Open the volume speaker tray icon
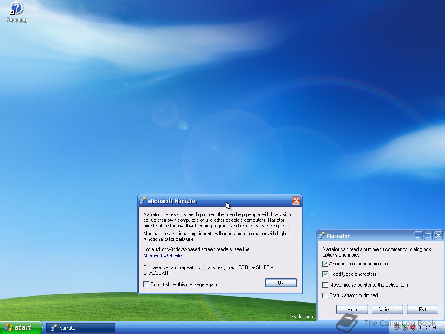The width and height of the screenshot is (445, 334). 396,327
